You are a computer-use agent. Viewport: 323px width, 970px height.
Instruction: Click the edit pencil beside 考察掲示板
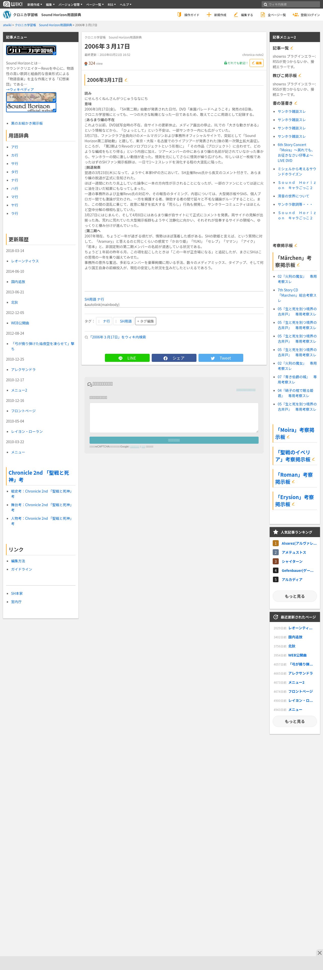(296, 245)
